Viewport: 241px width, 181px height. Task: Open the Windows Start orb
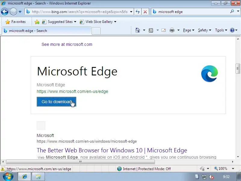coord(8,176)
